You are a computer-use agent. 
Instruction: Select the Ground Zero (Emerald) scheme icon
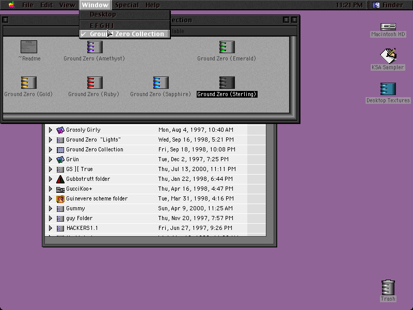click(227, 47)
